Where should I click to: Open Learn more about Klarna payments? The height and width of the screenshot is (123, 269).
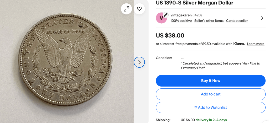click(256, 44)
